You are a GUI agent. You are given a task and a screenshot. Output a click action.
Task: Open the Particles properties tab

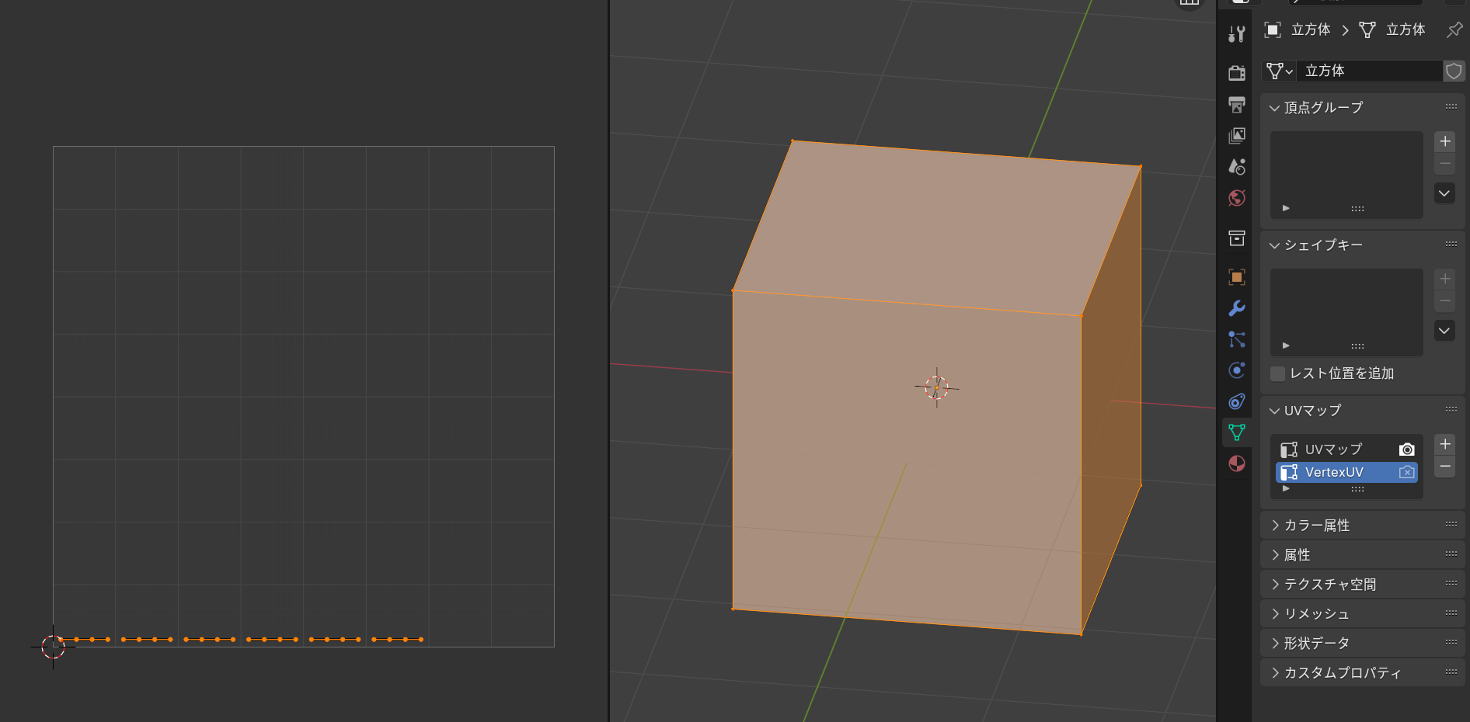pyautogui.click(x=1237, y=339)
